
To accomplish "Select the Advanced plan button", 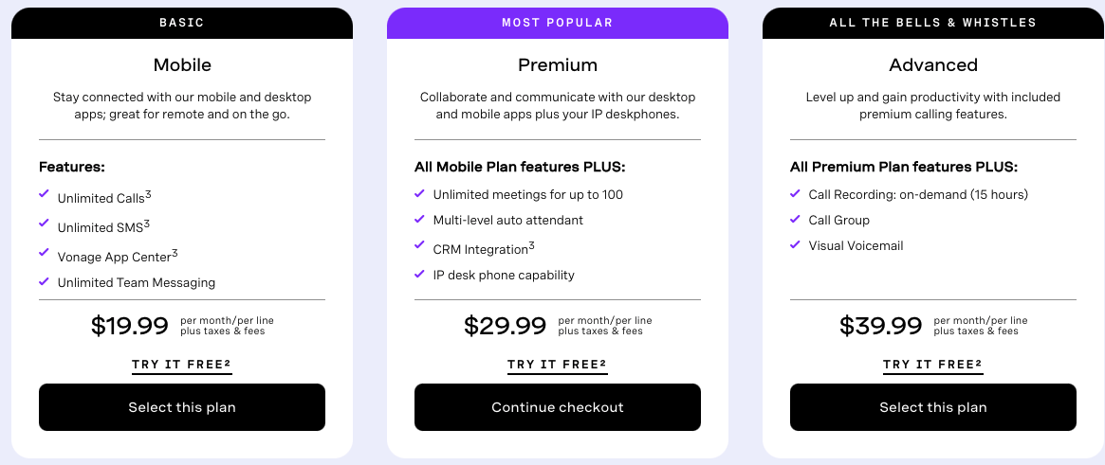I will click(933, 407).
